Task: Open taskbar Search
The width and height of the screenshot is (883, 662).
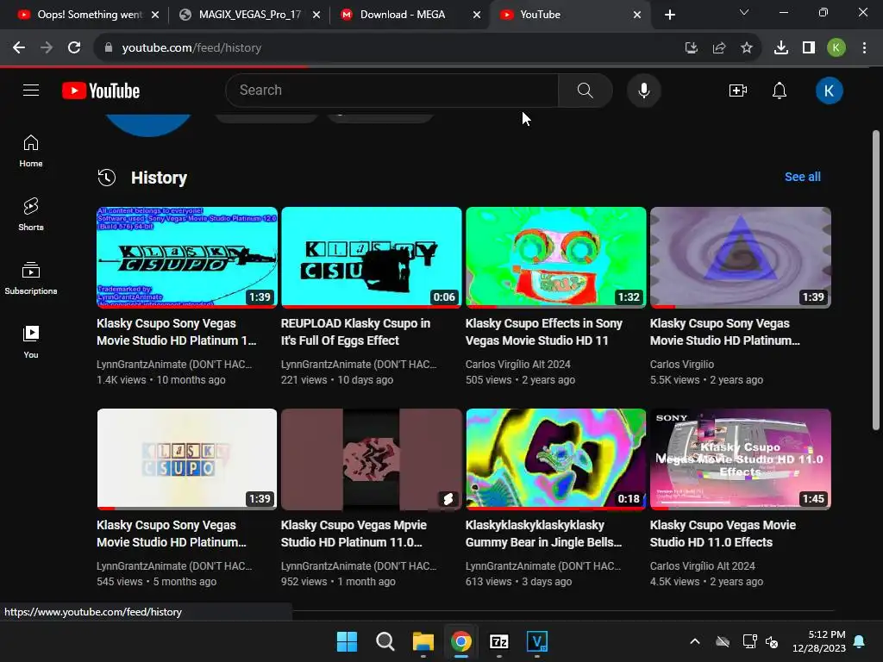Action: [385, 641]
